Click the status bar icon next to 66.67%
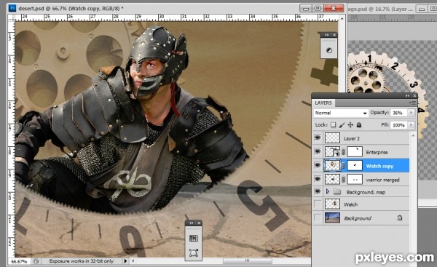Viewport: 437px width, 267px height. pyautogui.click(x=36, y=261)
